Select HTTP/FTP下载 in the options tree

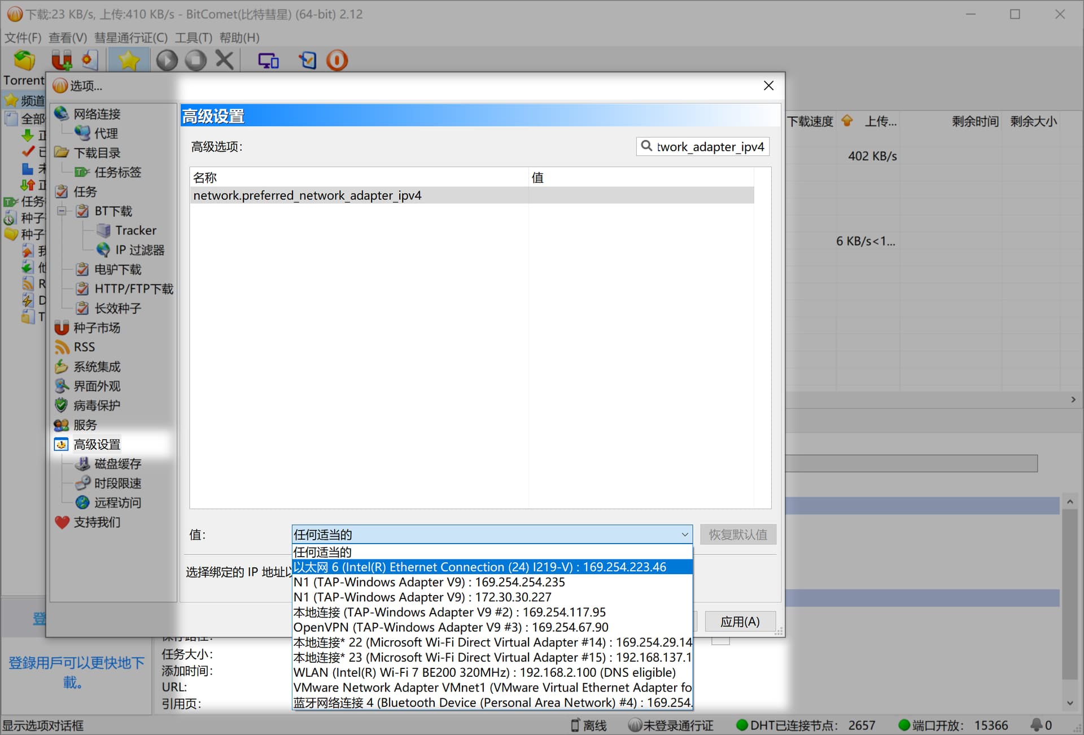click(133, 289)
